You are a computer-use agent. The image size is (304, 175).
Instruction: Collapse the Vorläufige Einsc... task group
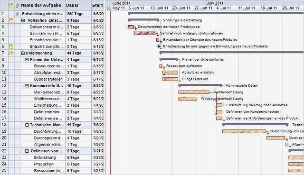coord(23,20)
